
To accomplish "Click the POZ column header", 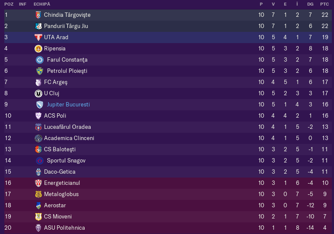I will coord(9,4).
